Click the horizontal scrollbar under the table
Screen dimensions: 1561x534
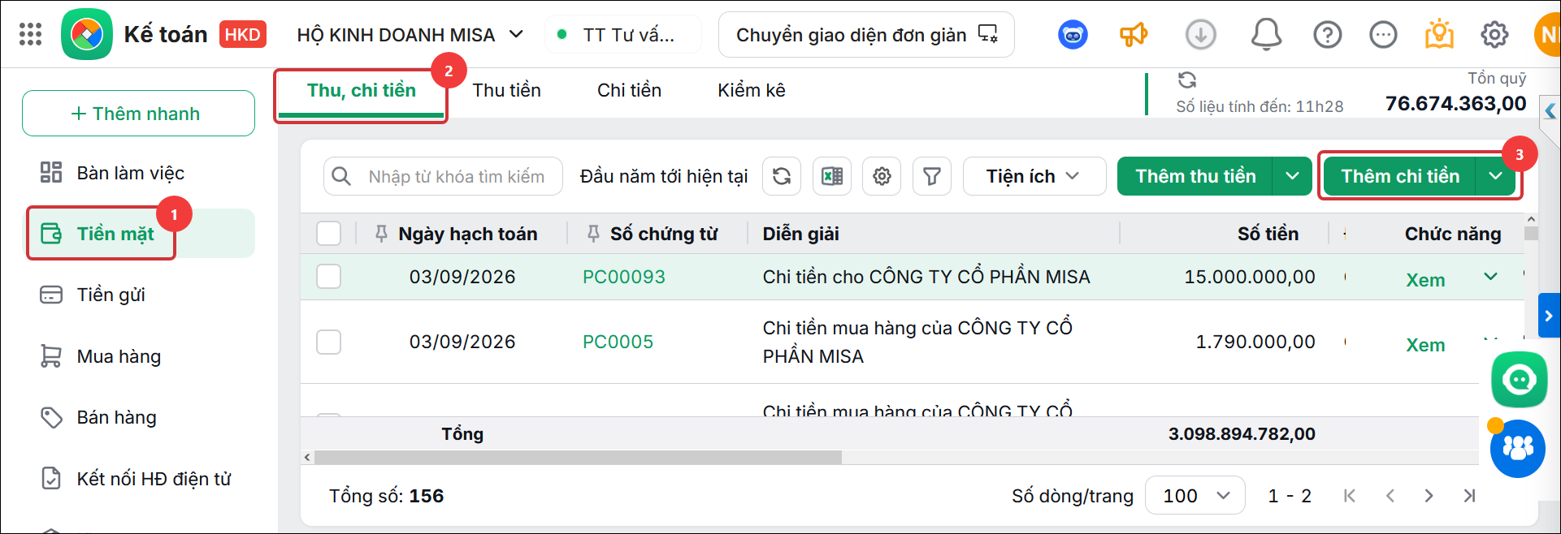[x=579, y=458]
